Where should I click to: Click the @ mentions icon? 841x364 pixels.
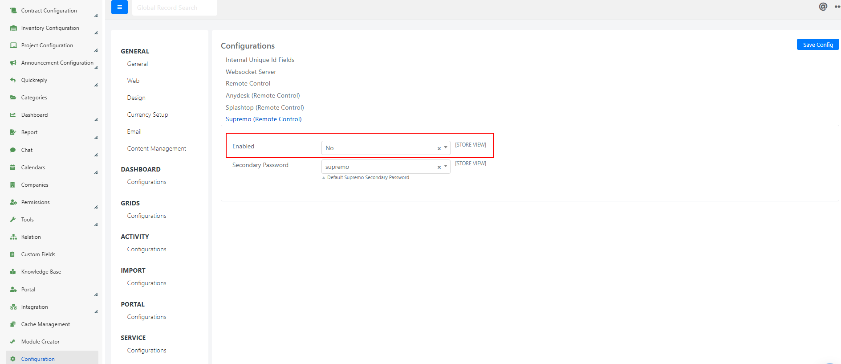823,6
